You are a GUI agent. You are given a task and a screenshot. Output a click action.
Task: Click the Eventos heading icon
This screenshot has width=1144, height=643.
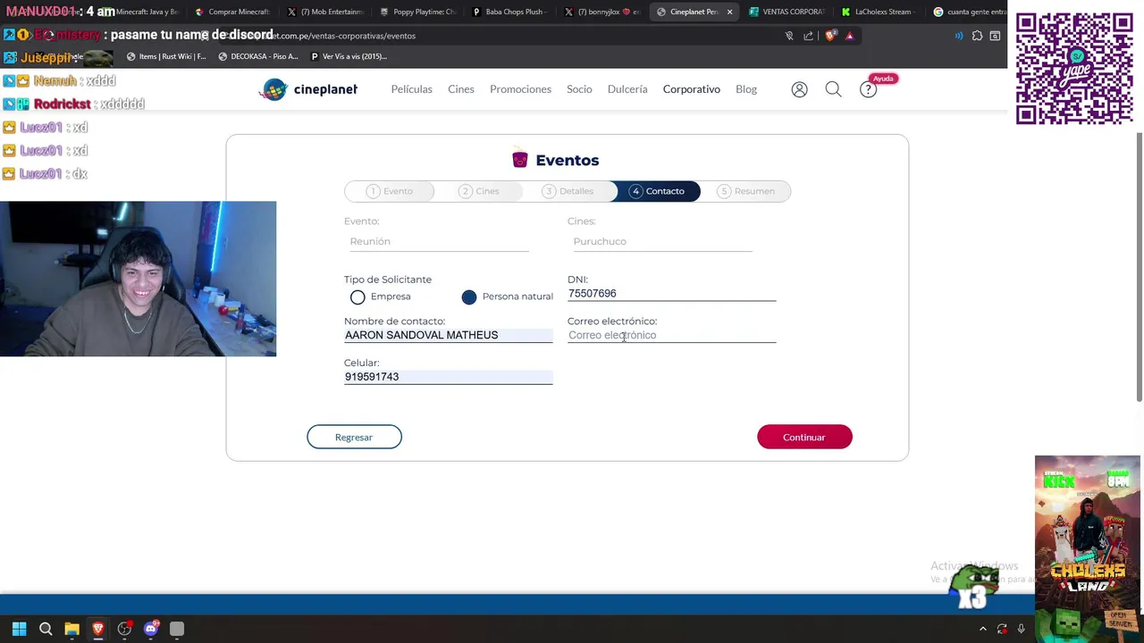pyautogui.click(x=520, y=160)
